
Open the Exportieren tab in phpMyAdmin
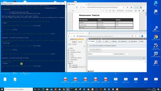click(123, 41)
